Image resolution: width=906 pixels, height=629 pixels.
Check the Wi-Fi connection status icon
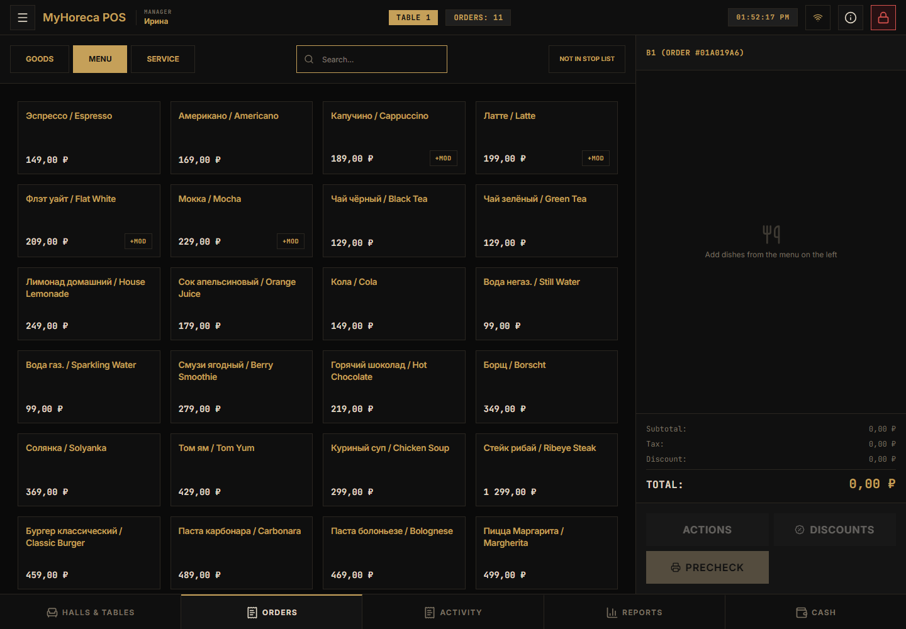point(818,18)
